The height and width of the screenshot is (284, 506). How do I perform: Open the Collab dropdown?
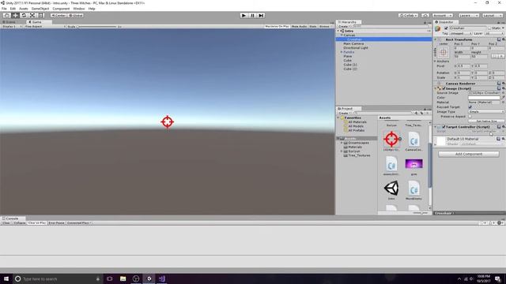[408, 15]
